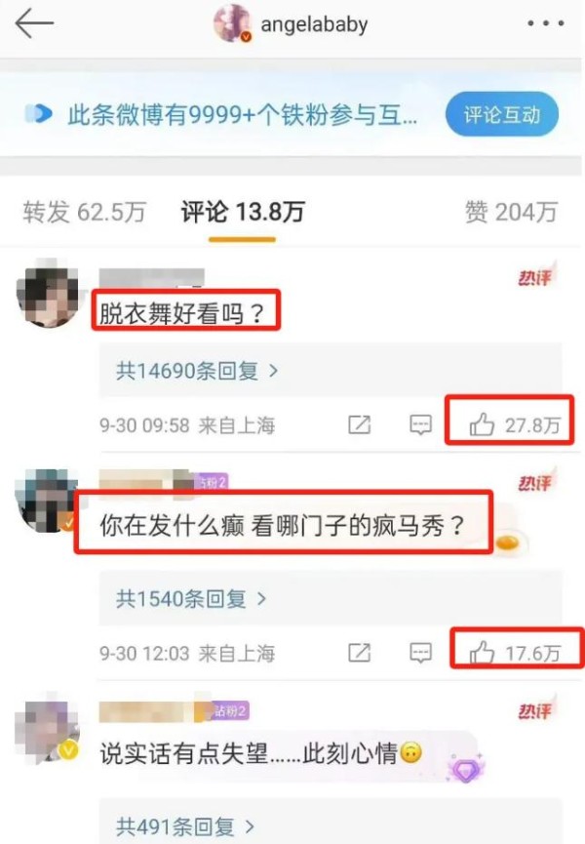The height and width of the screenshot is (844, 585).
Task: Expand the 共14690条回复 replies
Action: coord(197,371)
